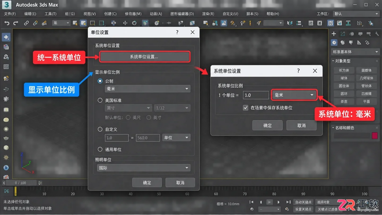Click the 长方体 object button

(x=344, y=70)
